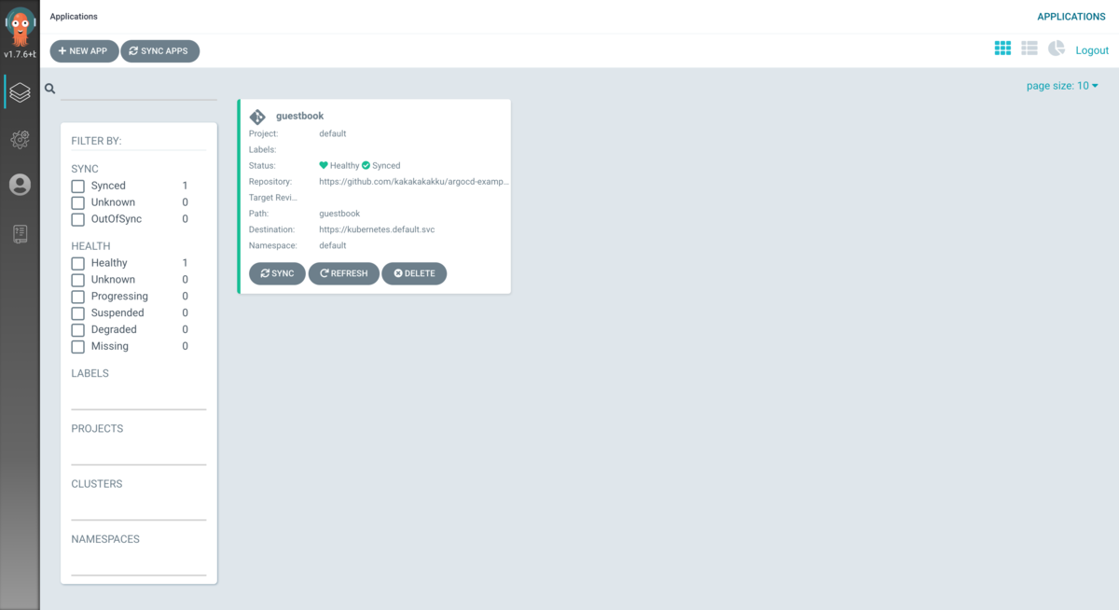
Task: Open Applications layers icon in sidebar
Action: click(20, 92)
